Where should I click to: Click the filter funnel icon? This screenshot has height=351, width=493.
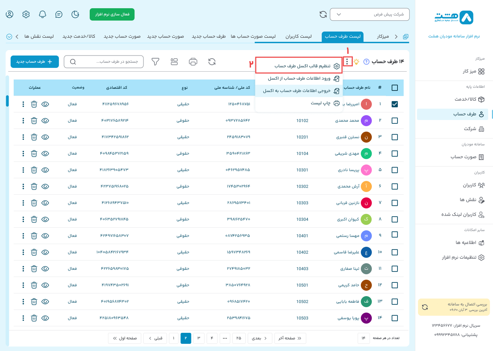pyautogui.click(x=155, y=62)
